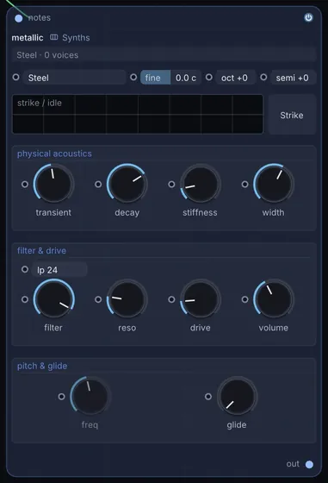The height and width of the screenshot is (483, 328).
Task: Click the decay knob
Action: [x=127, y=184]
